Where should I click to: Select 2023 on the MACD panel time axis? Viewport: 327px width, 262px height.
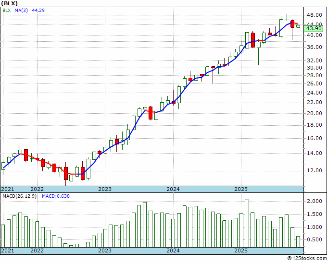click(105, 250)
